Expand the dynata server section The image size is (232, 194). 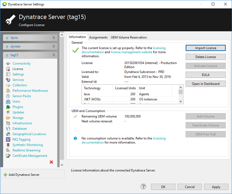pyautogui.click(x=54, y=46)
